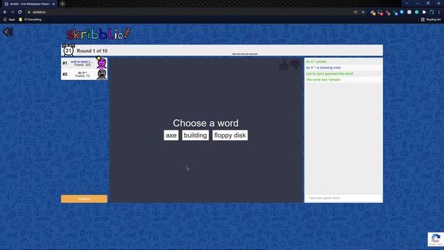Close the skribbl browser tab
The width and height of the screenshot is (444, 250).
[53, 4]
